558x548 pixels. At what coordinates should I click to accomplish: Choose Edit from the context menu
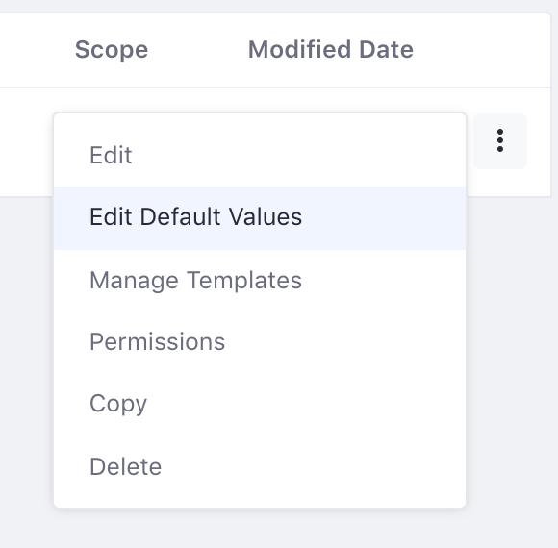click(x=260, y=156)
